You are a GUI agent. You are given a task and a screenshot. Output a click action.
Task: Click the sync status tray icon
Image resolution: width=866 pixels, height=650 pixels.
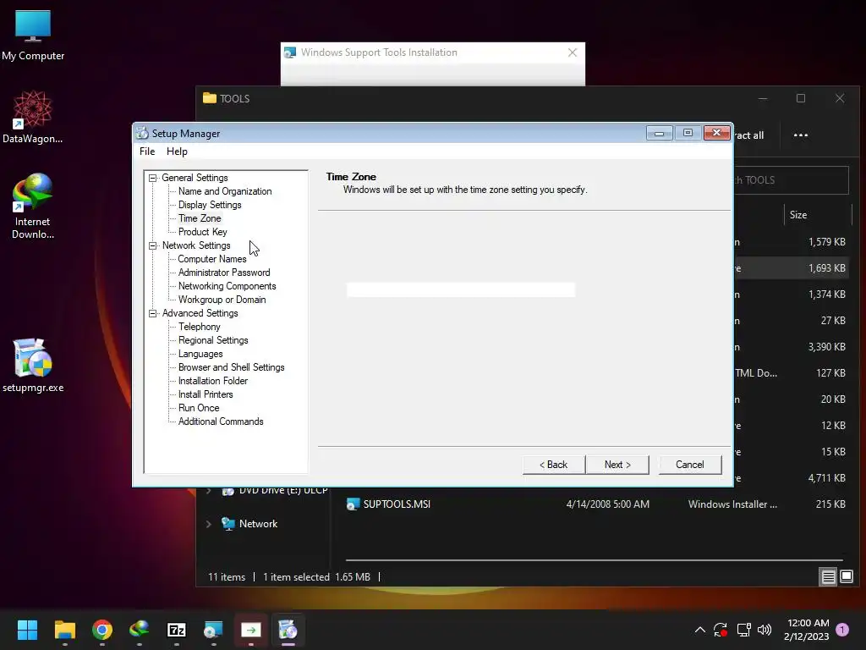tap(721, 630)
